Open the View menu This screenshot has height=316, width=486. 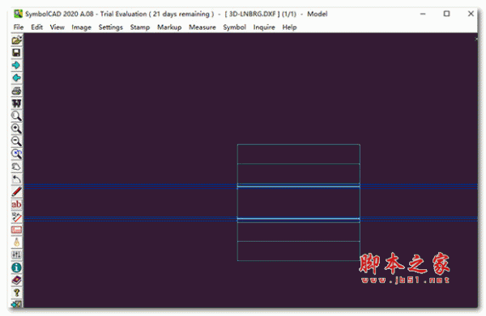tap(57, 27)
